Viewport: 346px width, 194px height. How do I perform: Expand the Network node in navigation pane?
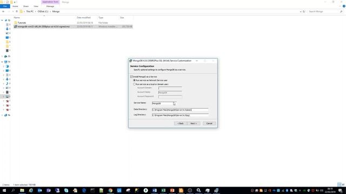(x=2, y=115)
